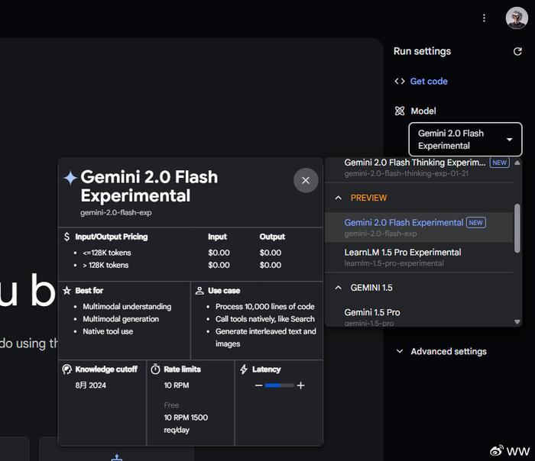Viewport: 535px width, 461px height.
Task: Click the gemini-2.0-flash-exp ID in info card
Action: point(116,212)
